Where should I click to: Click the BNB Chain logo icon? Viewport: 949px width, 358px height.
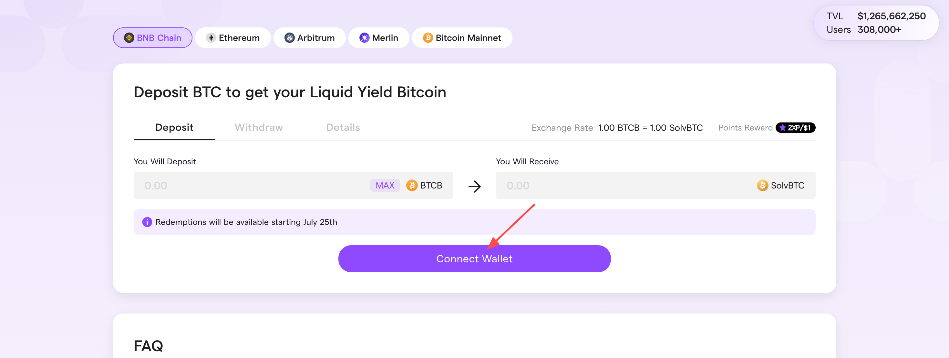tap(129, 38)
